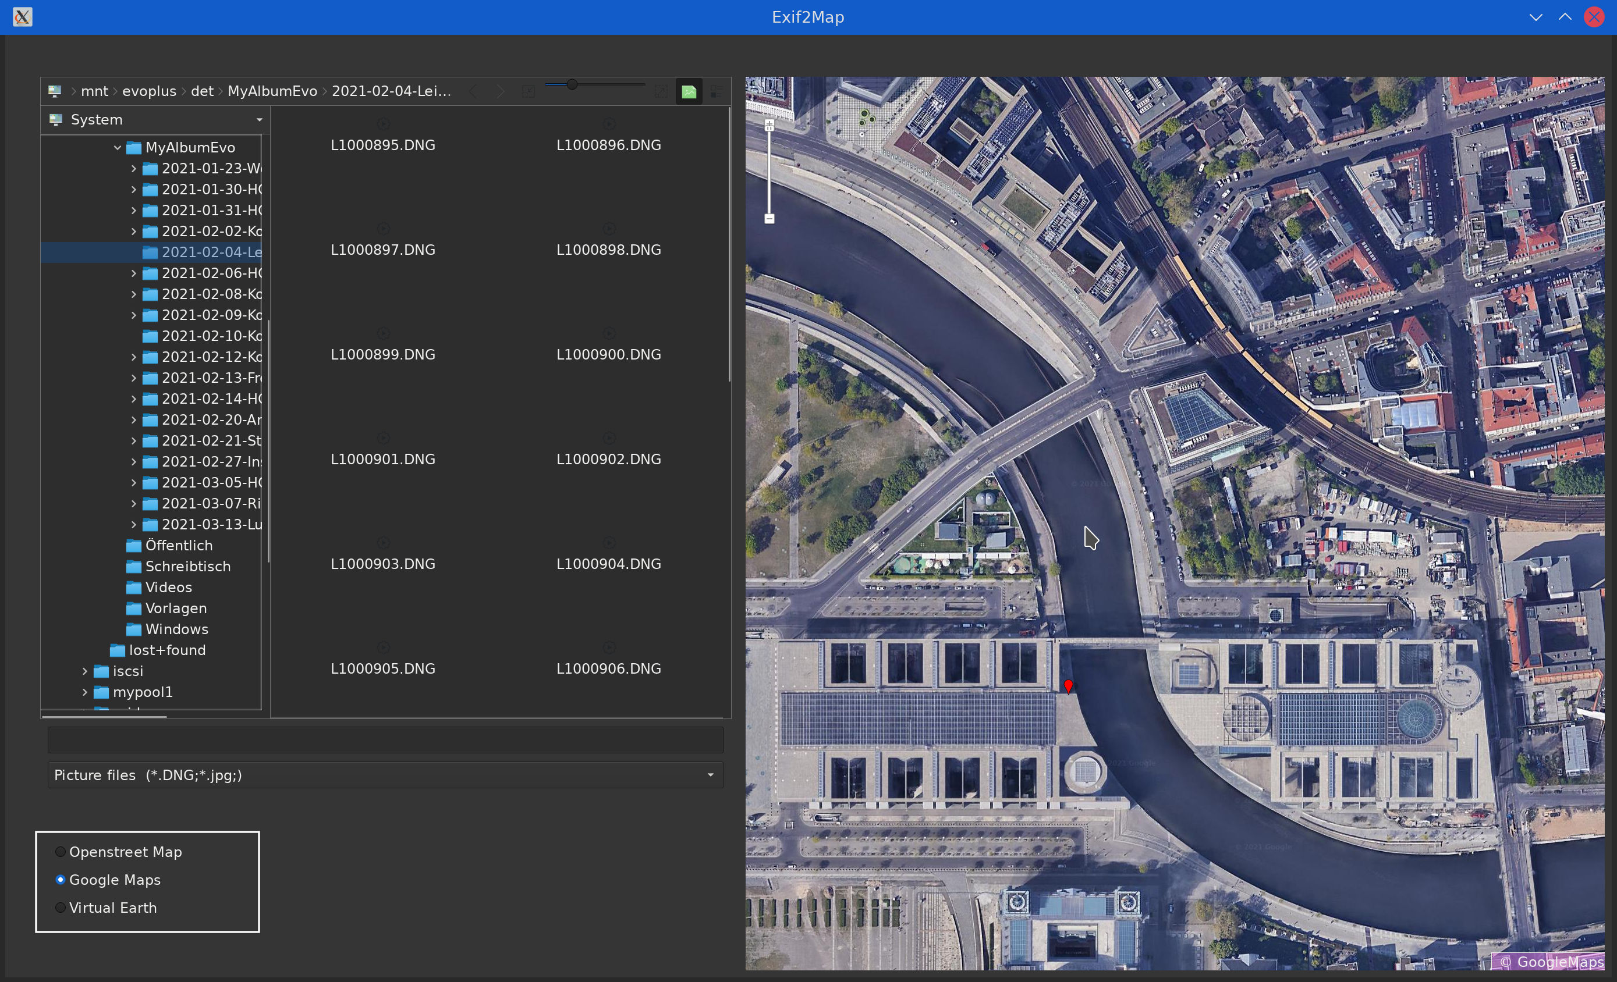The image size is (1617, 982).
Task: Click the thumbnail size slider handle
Action: 572,84
